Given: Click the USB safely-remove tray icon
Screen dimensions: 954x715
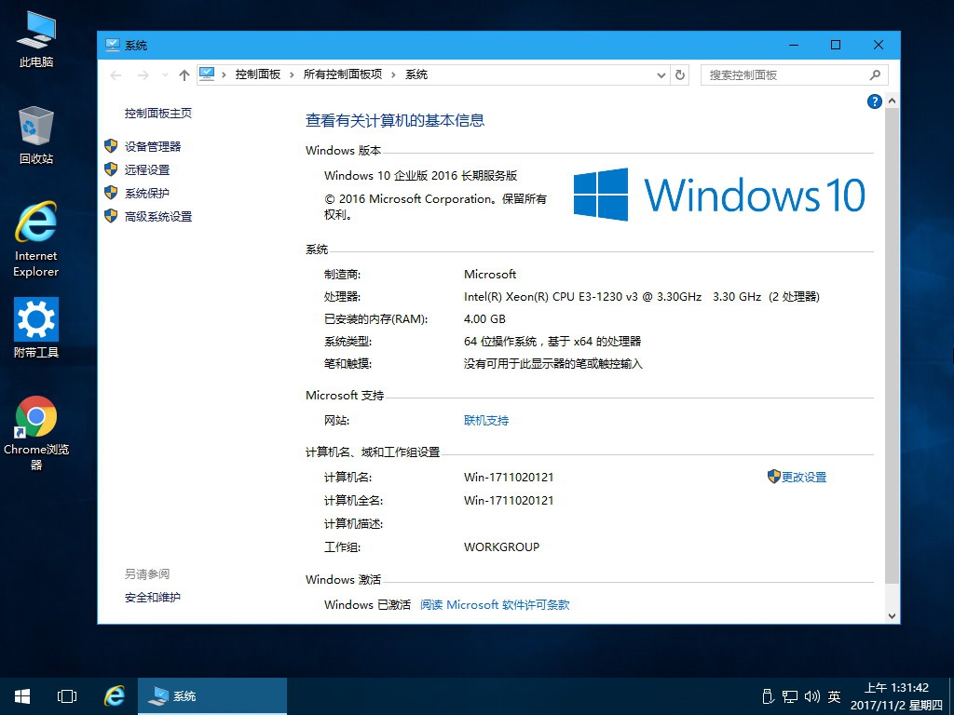Looking at the screenshot, I should point(768,696).
